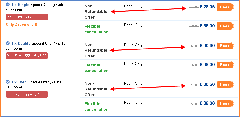Click the Only 2 rooms left notice
This screenshot has height=117, width=240.
point(21,25)
